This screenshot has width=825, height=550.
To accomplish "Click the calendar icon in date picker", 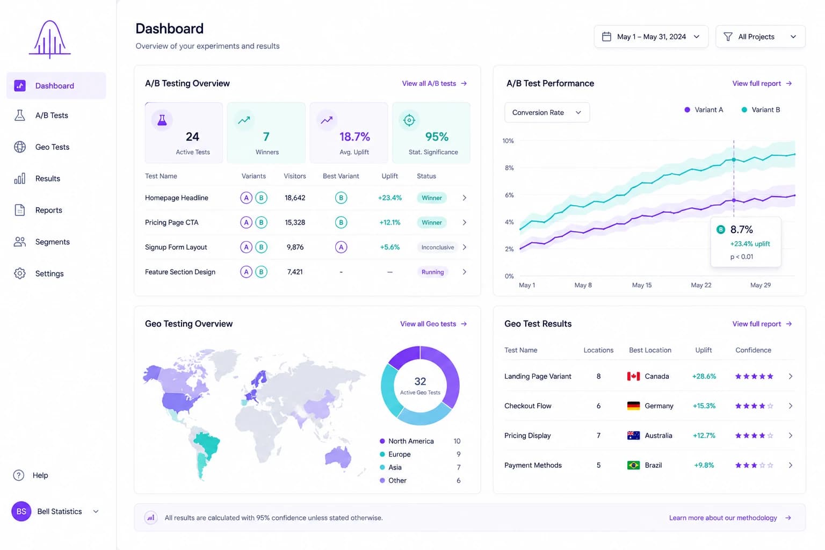I will tap(606, 37).
